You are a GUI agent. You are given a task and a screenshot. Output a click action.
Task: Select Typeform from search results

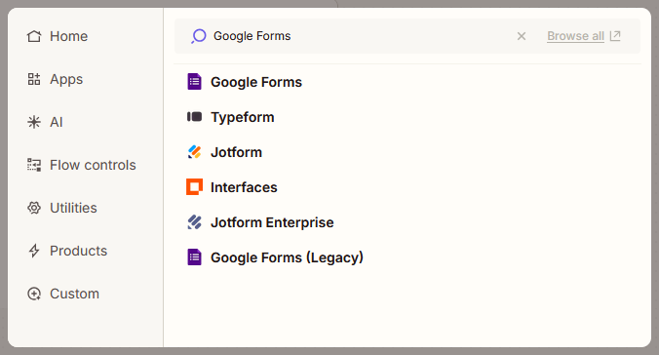tap(243, 117)
